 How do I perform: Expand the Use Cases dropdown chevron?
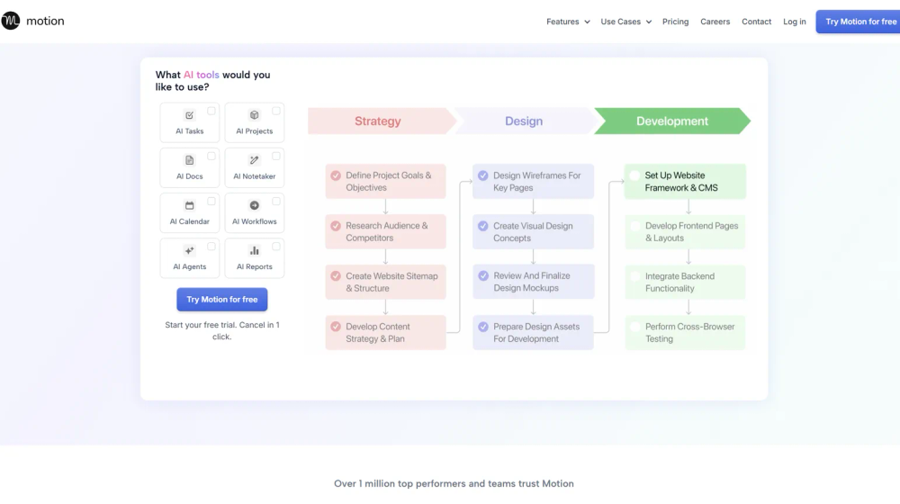tap(649, 22)
